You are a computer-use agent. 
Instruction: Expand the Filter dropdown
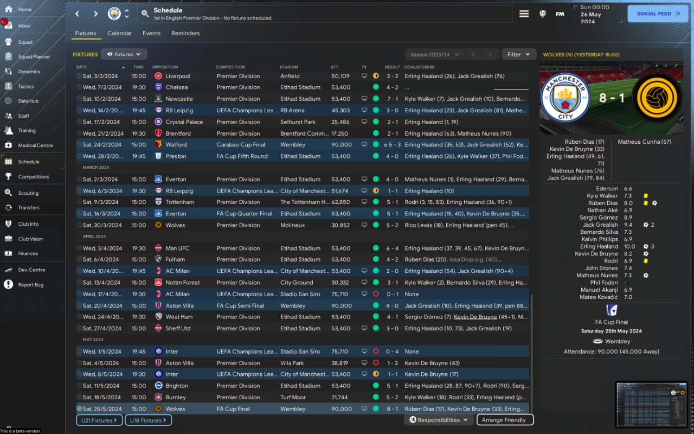[518, 54]
